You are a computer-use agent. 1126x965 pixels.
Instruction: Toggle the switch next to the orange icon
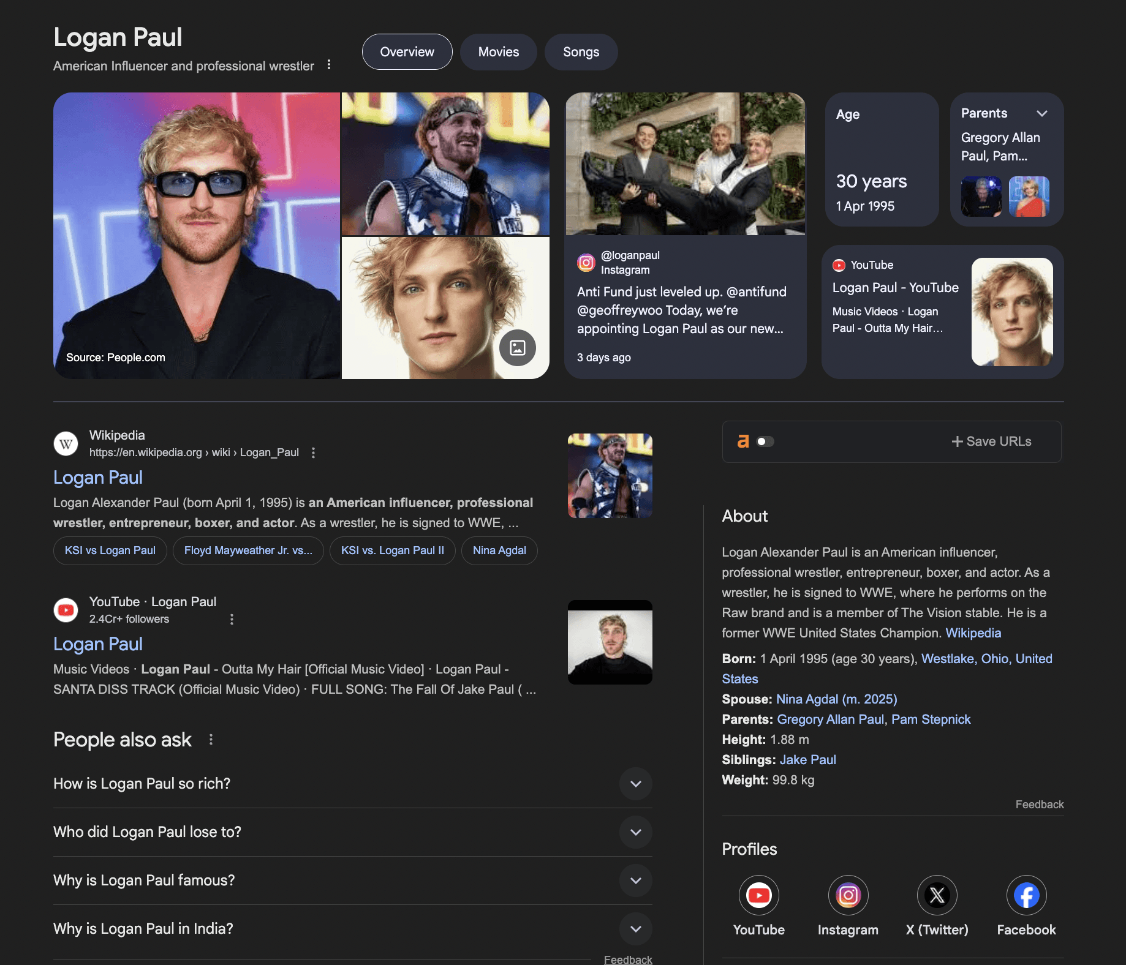click(x=765, y=441)
